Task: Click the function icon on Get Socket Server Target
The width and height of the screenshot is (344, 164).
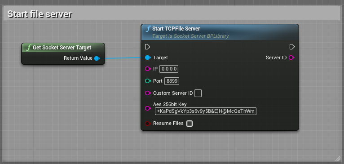Action: coord(29,48)
